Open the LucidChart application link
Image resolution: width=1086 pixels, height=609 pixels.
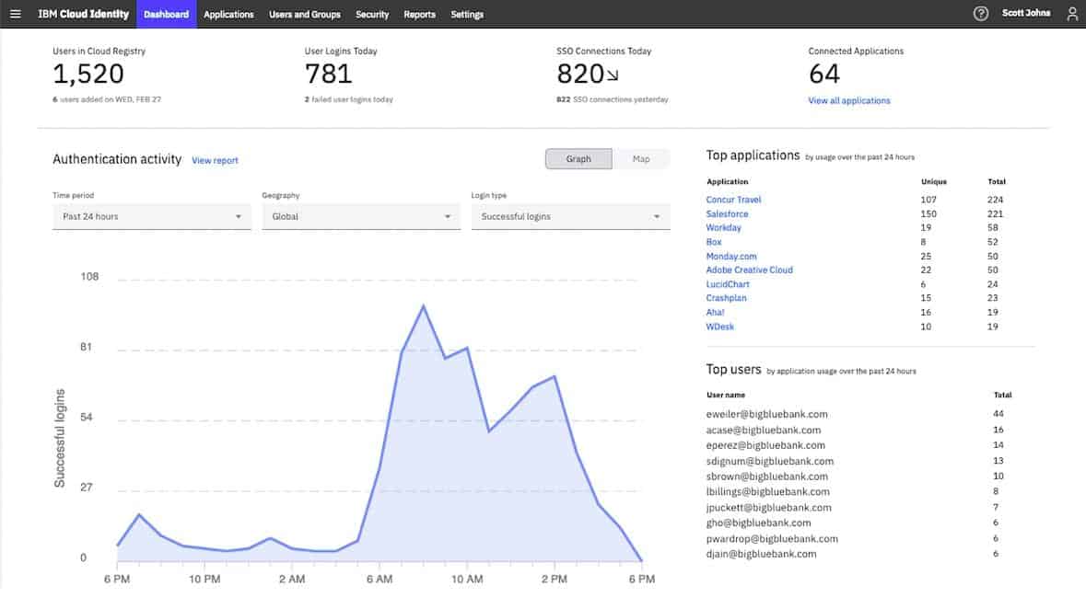[x=728, y=283]
